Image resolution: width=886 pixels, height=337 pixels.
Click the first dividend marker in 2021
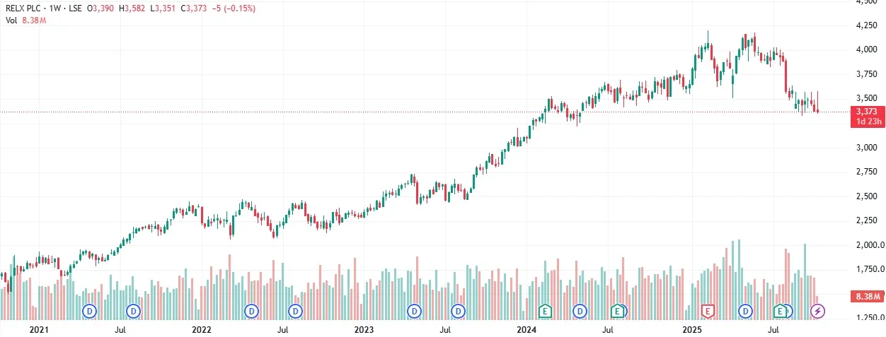[90, 310]
